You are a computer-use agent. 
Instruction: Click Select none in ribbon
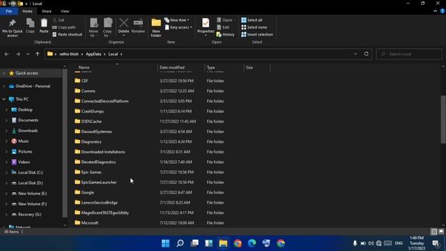tap(254, 27)
